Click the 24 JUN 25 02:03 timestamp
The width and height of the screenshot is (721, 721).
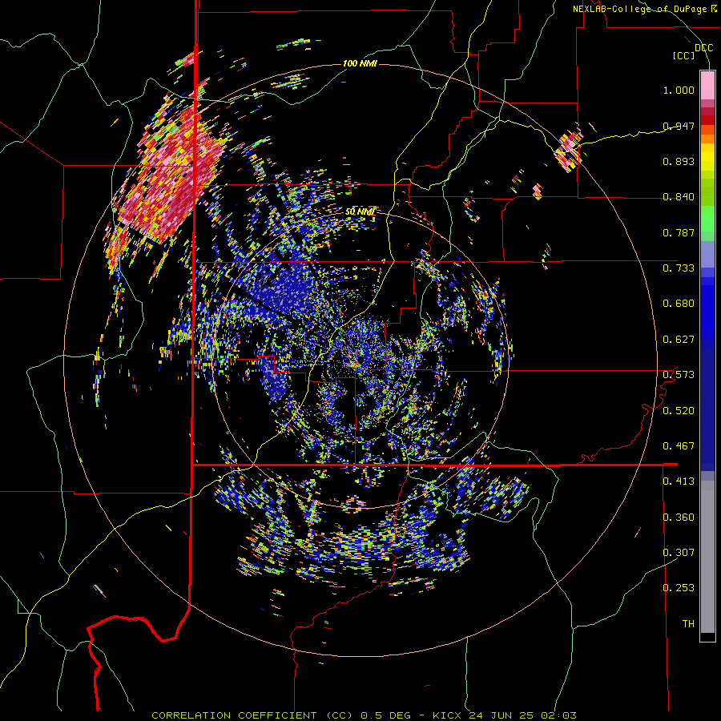click(x=523, y=715)
